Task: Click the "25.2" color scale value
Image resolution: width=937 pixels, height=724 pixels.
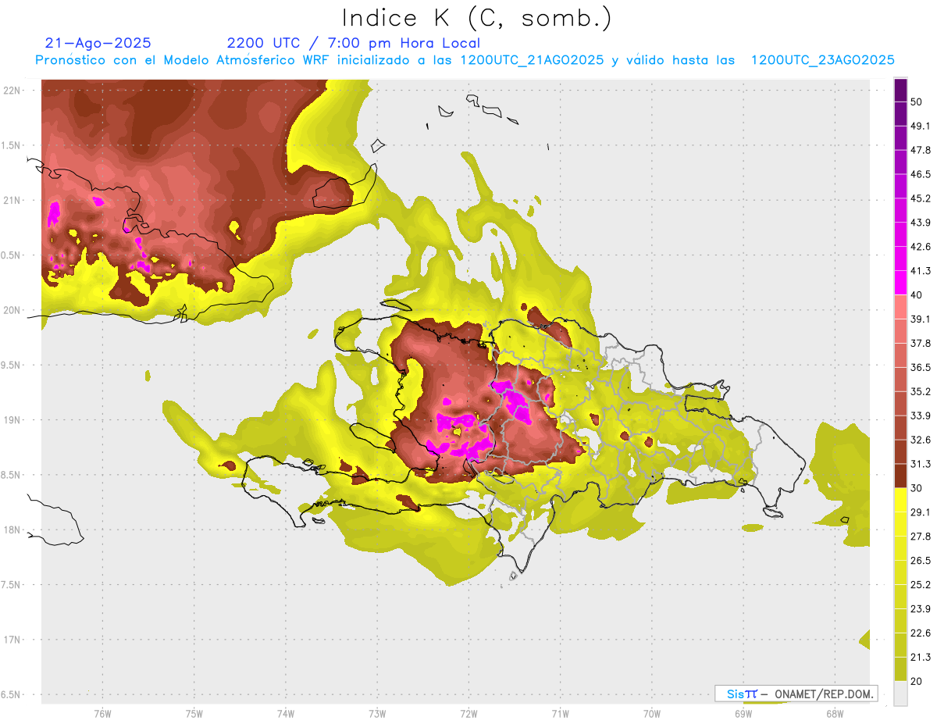Action: point(921,584)
